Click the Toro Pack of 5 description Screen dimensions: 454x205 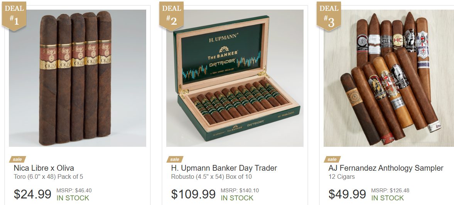(x=48, y=176)
